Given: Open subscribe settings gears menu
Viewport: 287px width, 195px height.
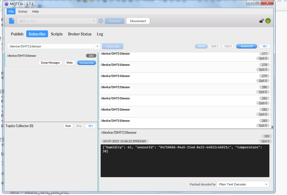Looking at the screenshot, I should (x=265, y=46).
